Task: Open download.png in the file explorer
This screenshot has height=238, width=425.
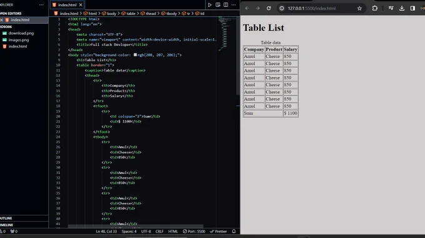Action: point(21,33)
